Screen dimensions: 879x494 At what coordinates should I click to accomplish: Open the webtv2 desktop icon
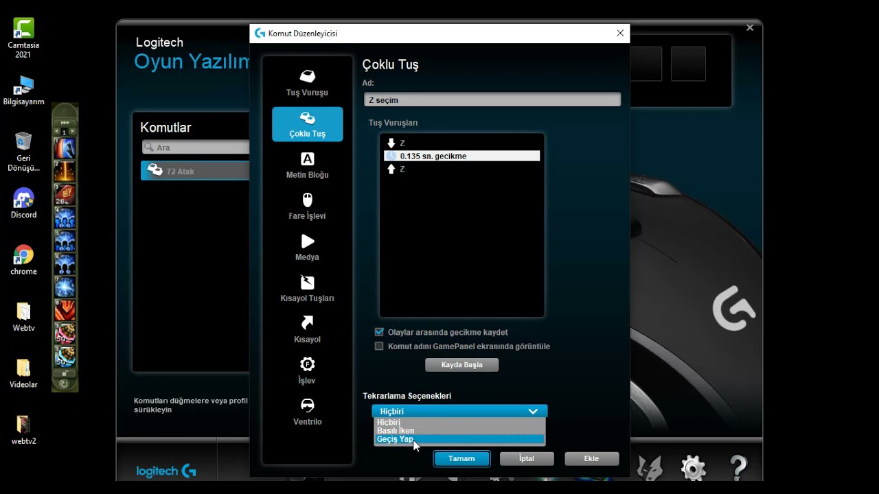[x=23, y=430]
